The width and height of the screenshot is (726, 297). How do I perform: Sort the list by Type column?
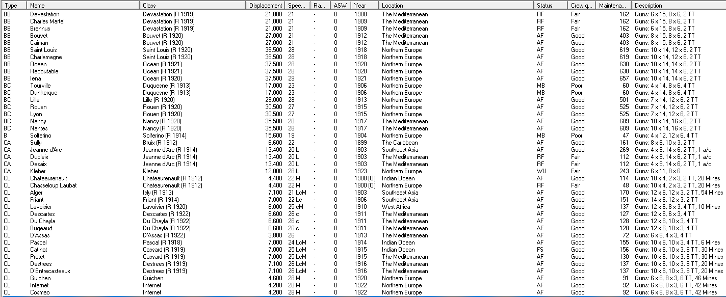(x=13, y=5)
